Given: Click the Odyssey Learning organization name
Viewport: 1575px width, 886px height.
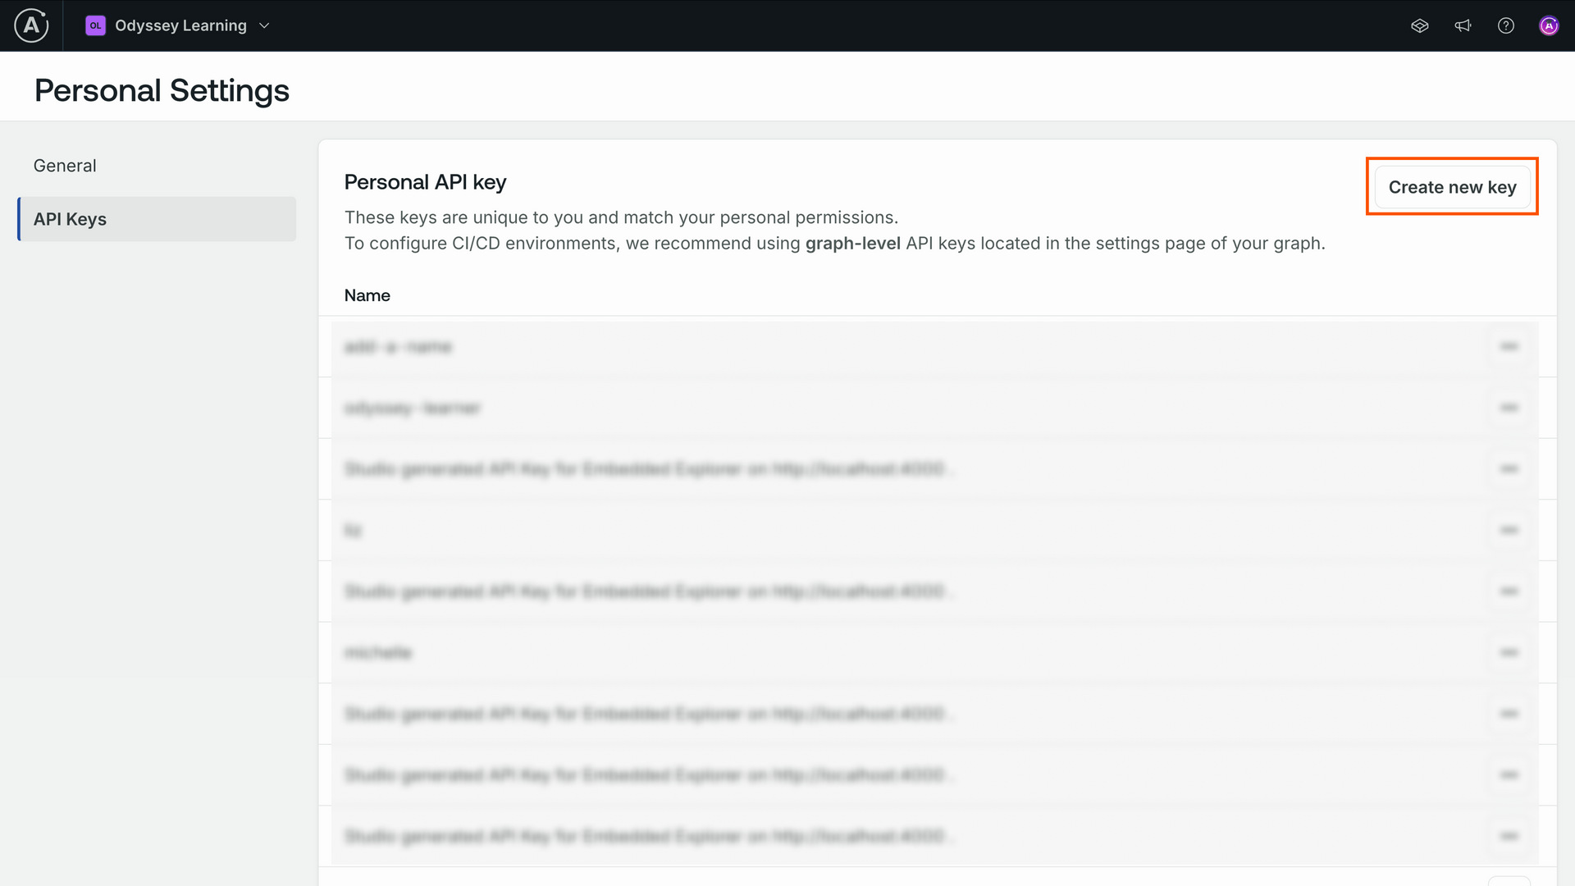Looking at the screenshot, I should (x=180, y=26).
